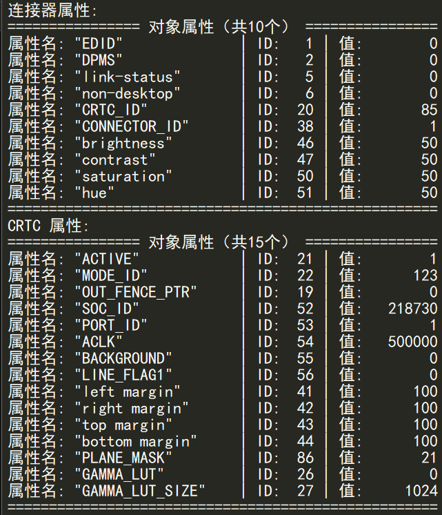Click the "non-desktop" property name
The image size is (442, 515).
click(128, 93)
